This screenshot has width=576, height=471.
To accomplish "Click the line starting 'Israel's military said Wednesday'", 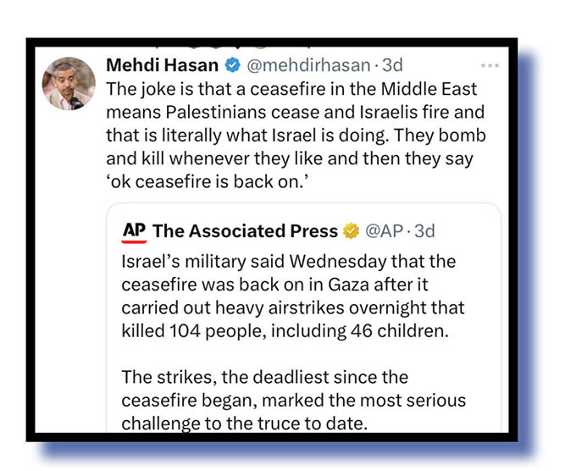I will point(289,260).
